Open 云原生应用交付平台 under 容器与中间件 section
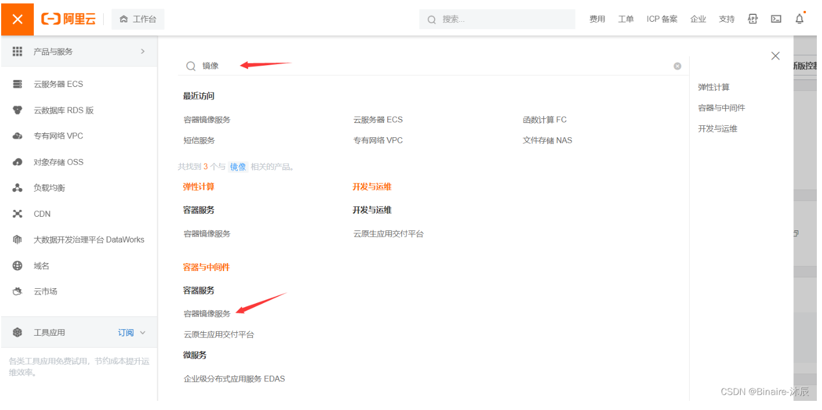 click(x=218, y=334)
